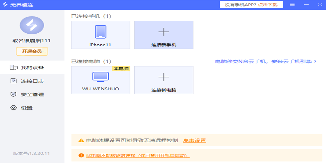Click the plus icon on 连接新手机
This screenshot has width=326, height=163.
164,31
